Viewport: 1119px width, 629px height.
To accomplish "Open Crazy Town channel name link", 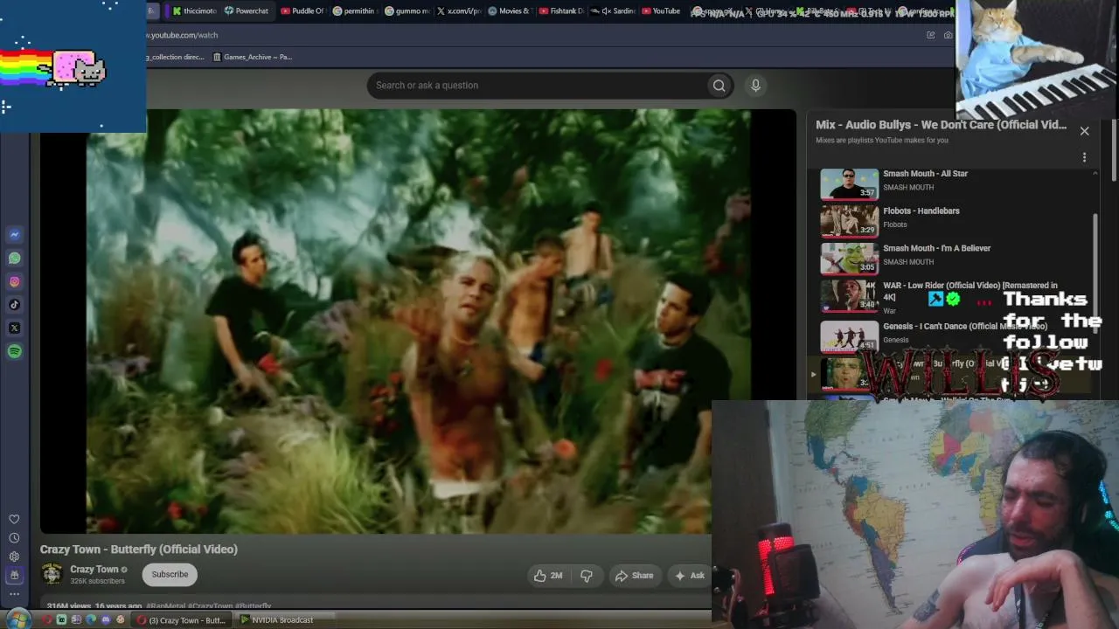I will click(94, 570).
